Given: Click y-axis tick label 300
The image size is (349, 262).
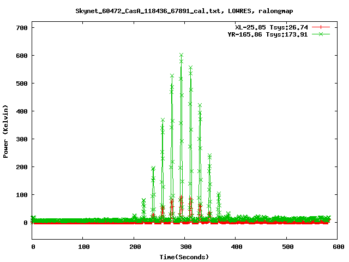Looking at the screenshot, I should pyautogui.click(x=22, y=139).
